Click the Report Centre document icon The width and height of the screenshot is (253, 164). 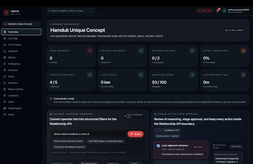pyautogui.click(x=5, y=89)
